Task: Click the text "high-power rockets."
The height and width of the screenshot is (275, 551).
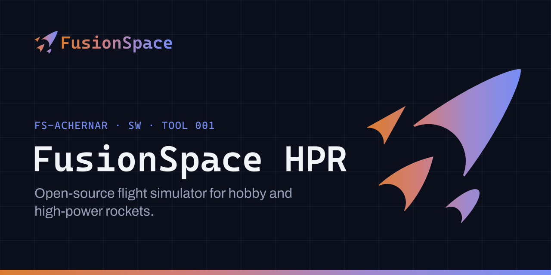Action: click(94, 211)
